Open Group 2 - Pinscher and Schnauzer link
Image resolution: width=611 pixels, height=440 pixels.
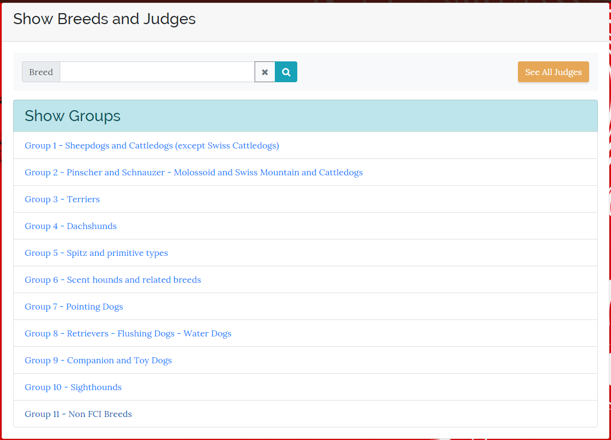coord(193,172)
